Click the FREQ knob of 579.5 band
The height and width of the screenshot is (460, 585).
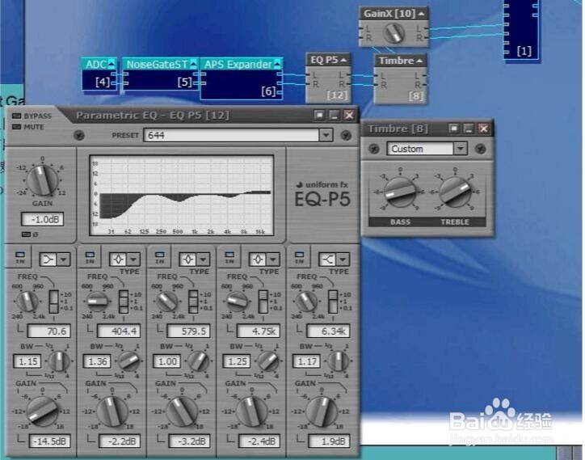point(166,301)
